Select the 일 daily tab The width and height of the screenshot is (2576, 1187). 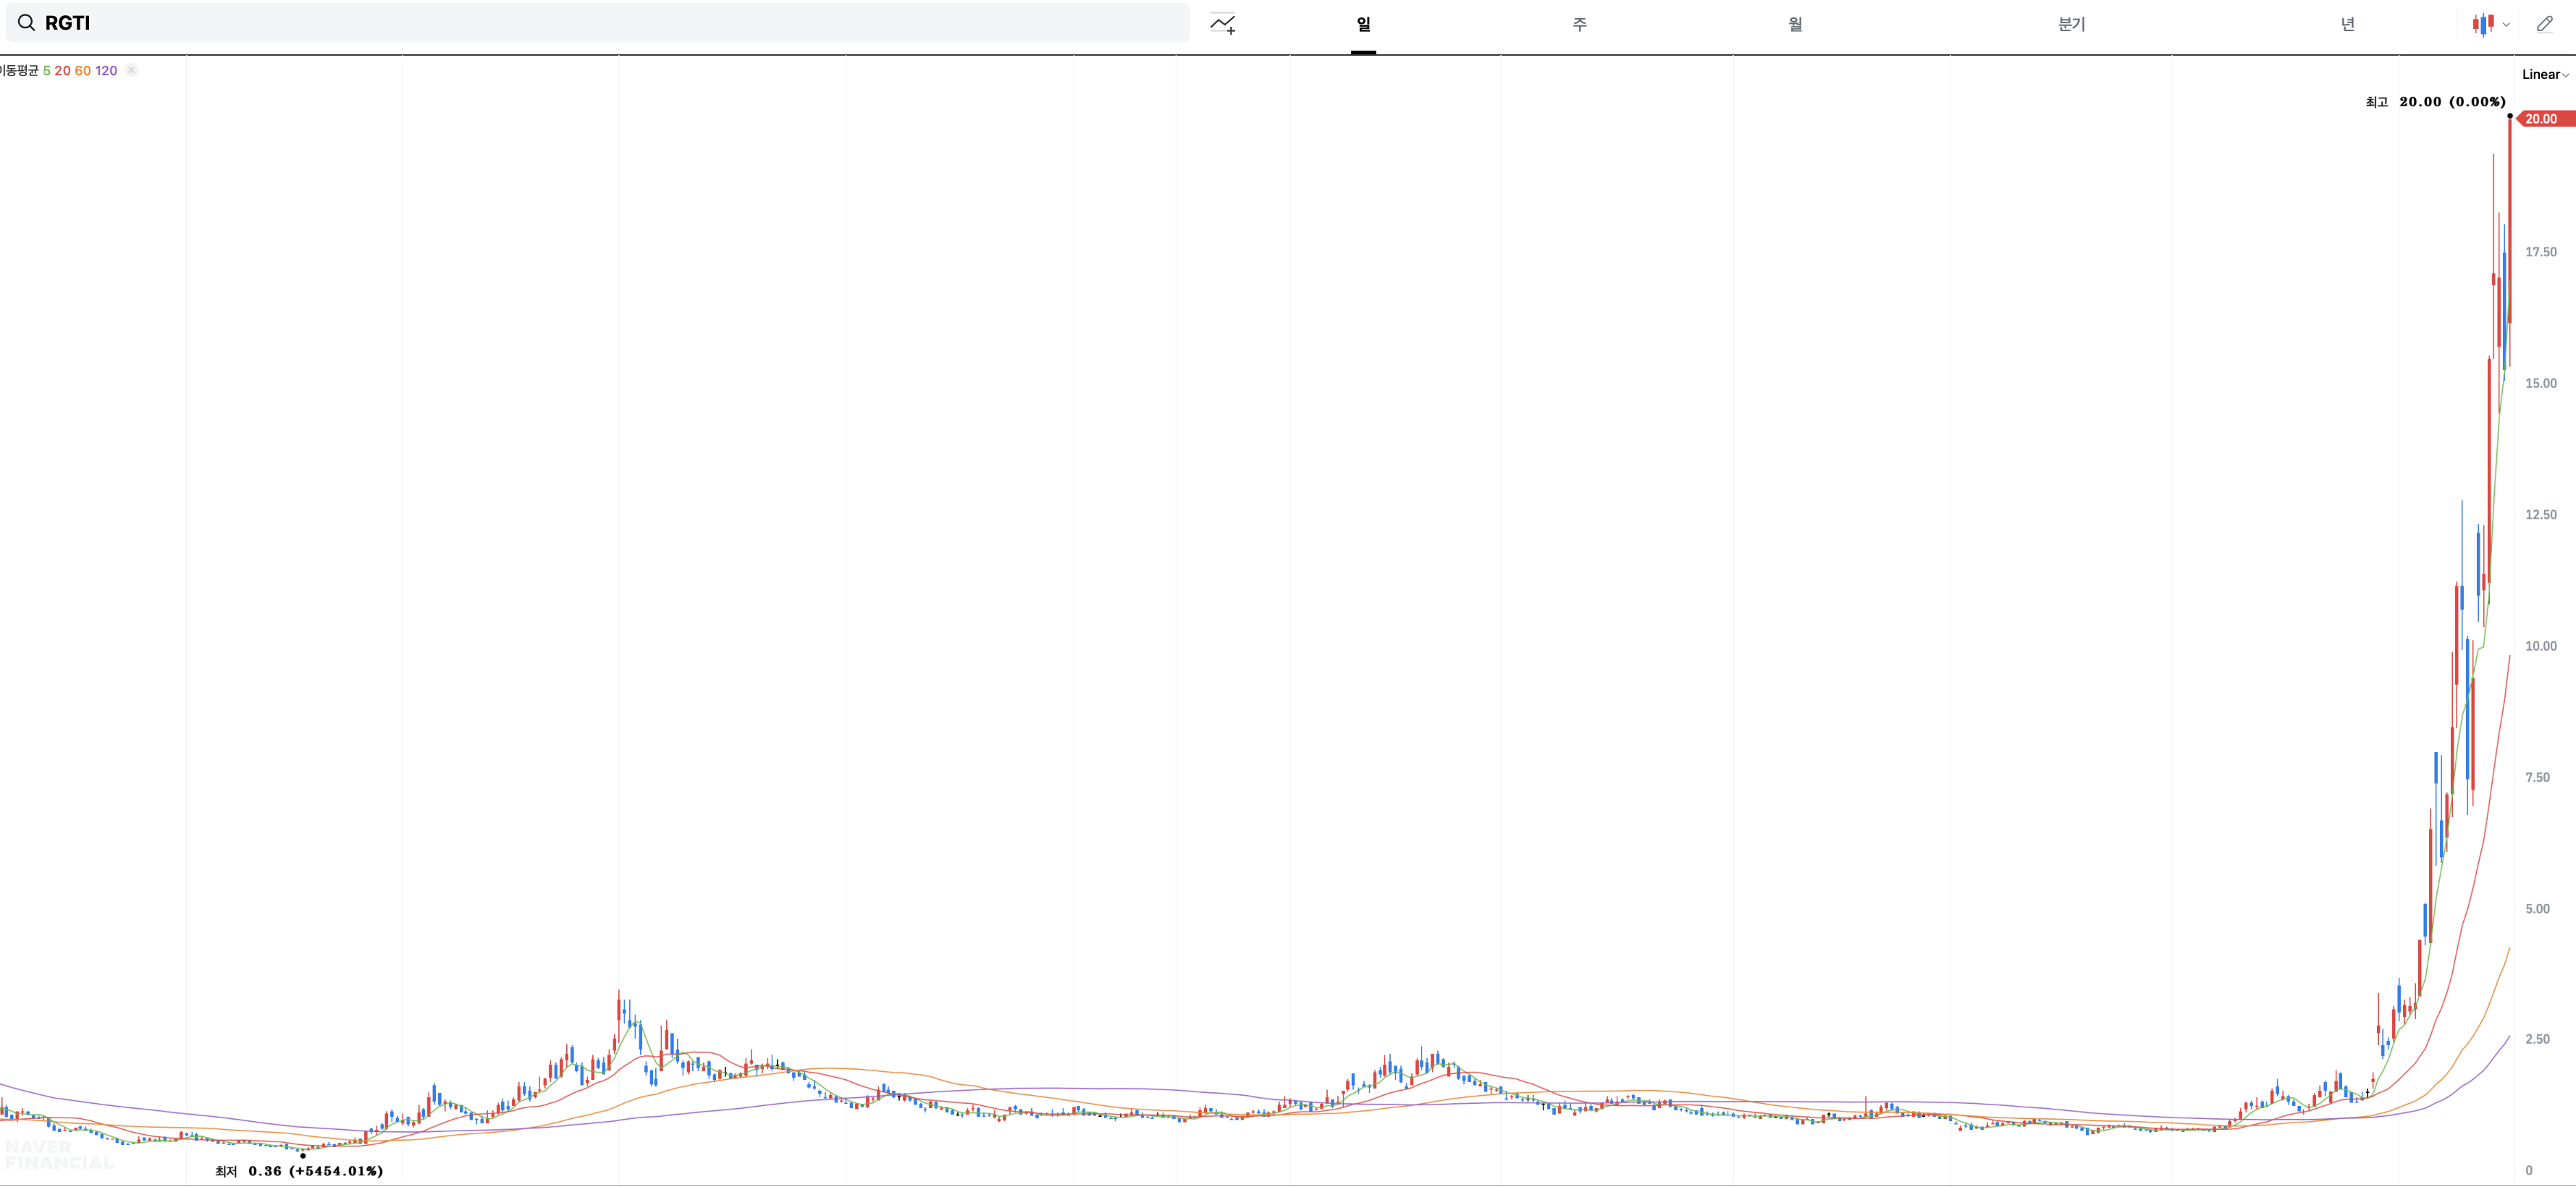click(x=1363, y=24)
